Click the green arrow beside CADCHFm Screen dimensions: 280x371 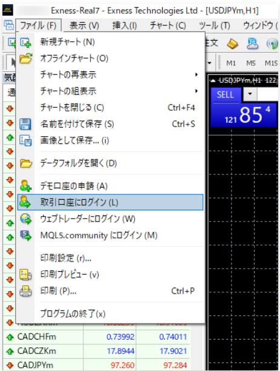click(x=10, y=337)
